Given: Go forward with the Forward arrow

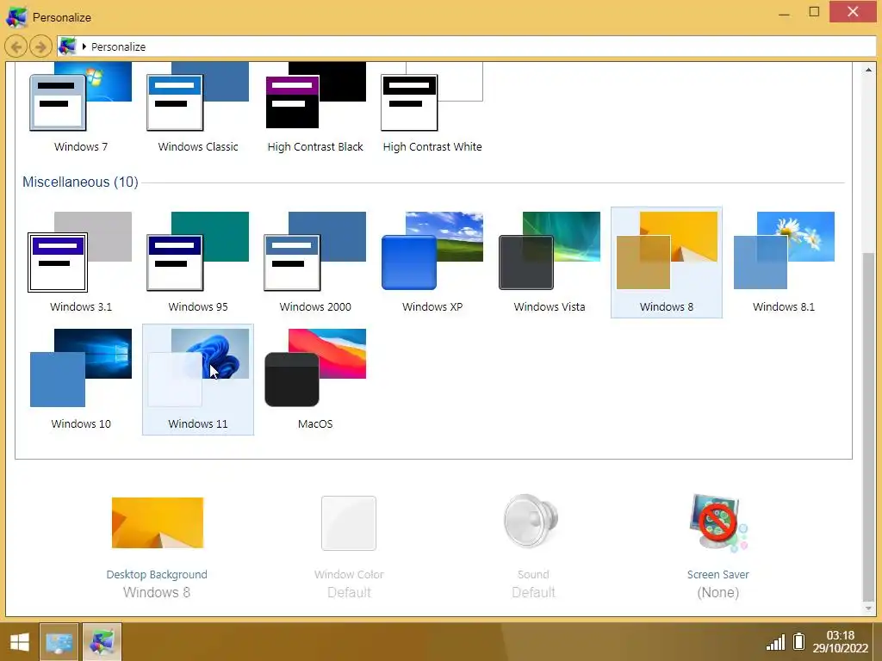Looking at the screenshot, I should click(40, 46).
